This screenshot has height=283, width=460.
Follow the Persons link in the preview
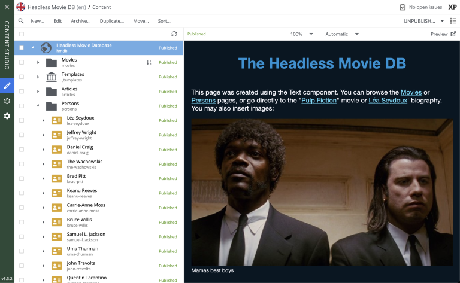coord(203,101)
